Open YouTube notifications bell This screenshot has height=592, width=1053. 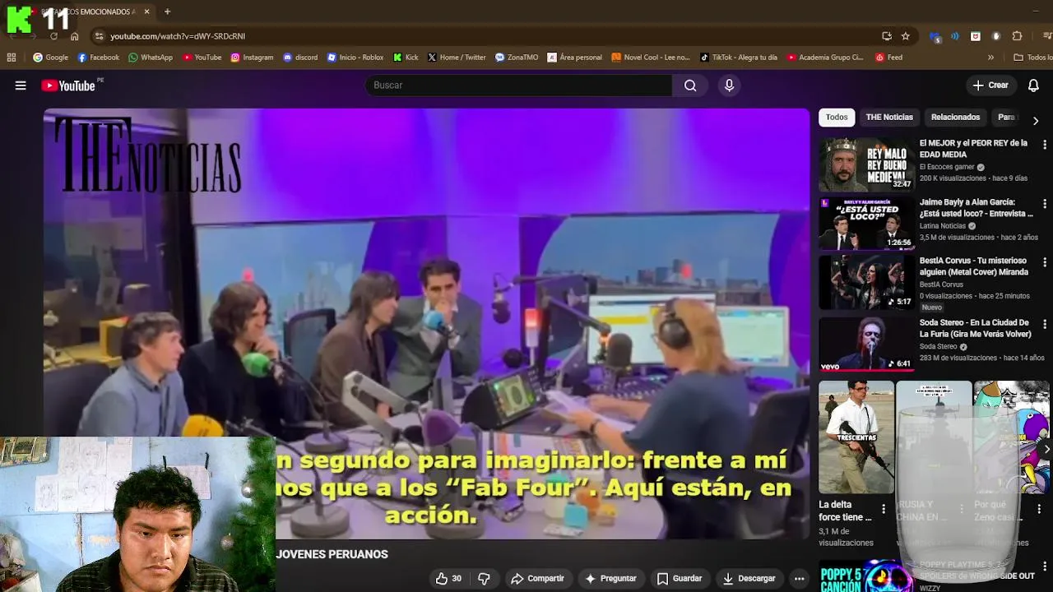(1033, 86)
